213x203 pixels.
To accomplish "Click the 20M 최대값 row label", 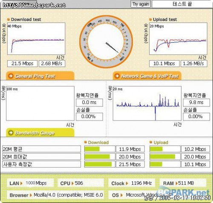I will tap(41, 157).
